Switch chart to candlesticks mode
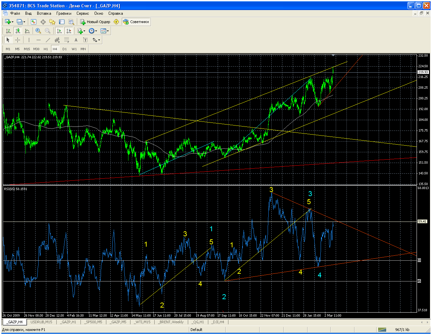 click(x=18, y=31)
